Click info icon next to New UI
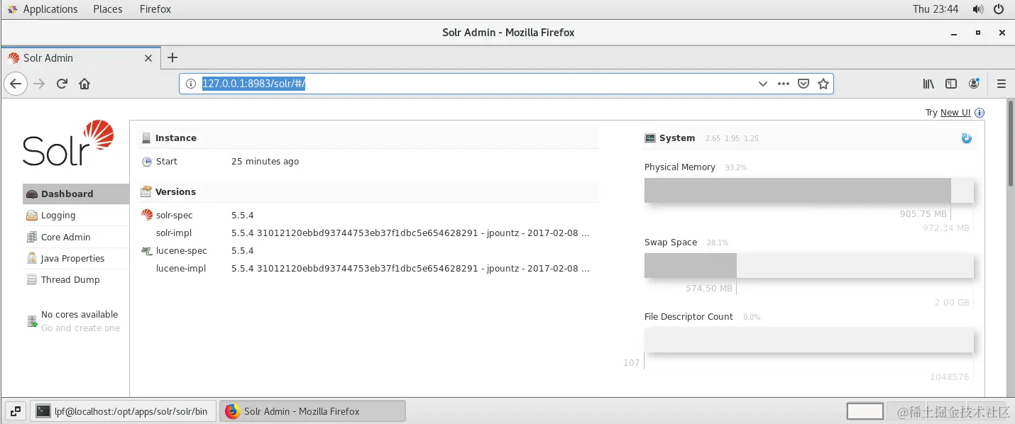Screen dimensions: 1015x424 pyautogui.click(x=980, y=113)
